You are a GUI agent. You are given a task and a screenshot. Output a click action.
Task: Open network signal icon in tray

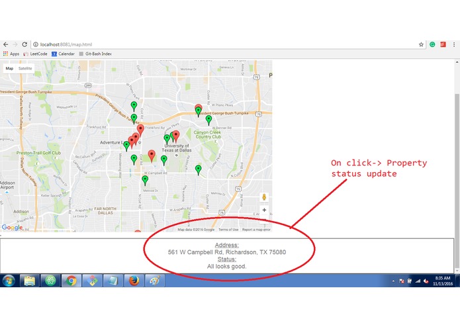tap(418, 281)
